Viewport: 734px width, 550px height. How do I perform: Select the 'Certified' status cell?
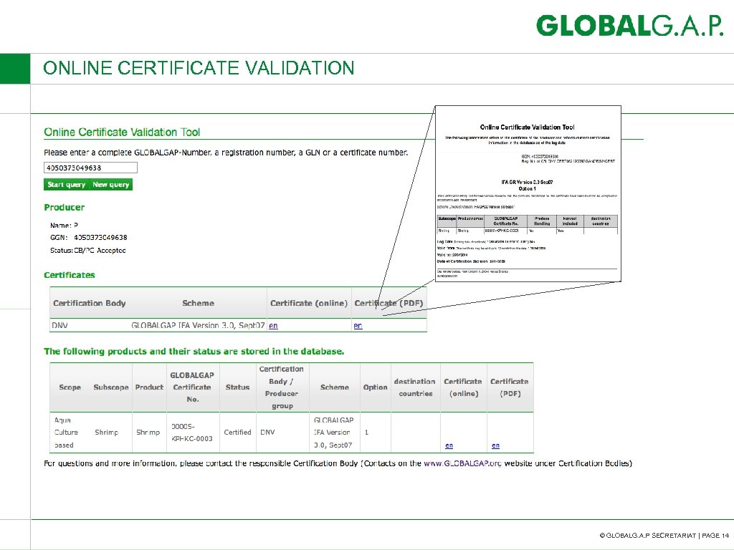click(x=237, y=433)
